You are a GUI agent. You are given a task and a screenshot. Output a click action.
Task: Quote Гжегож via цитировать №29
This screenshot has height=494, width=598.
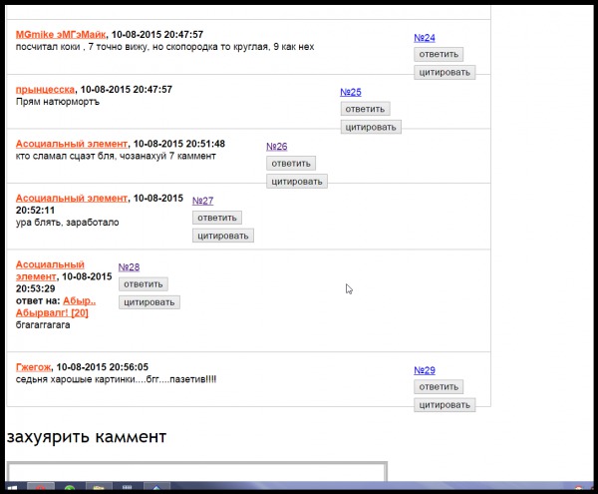click(x=445, y=404)
